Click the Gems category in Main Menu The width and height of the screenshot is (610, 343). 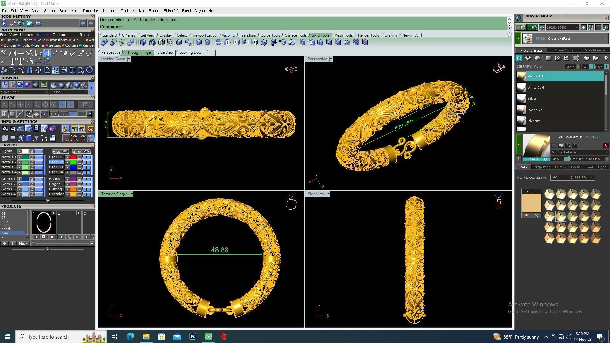tap(38, 45)
